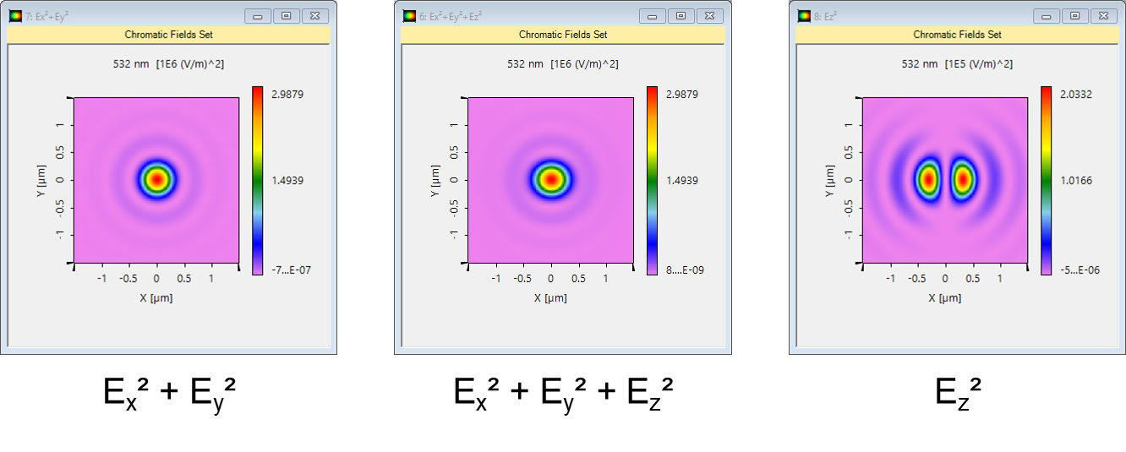Viewport: 1126px width, 452px height.
Task: Close the 7: Ex²+Ey² window
Action: (315, 15)
